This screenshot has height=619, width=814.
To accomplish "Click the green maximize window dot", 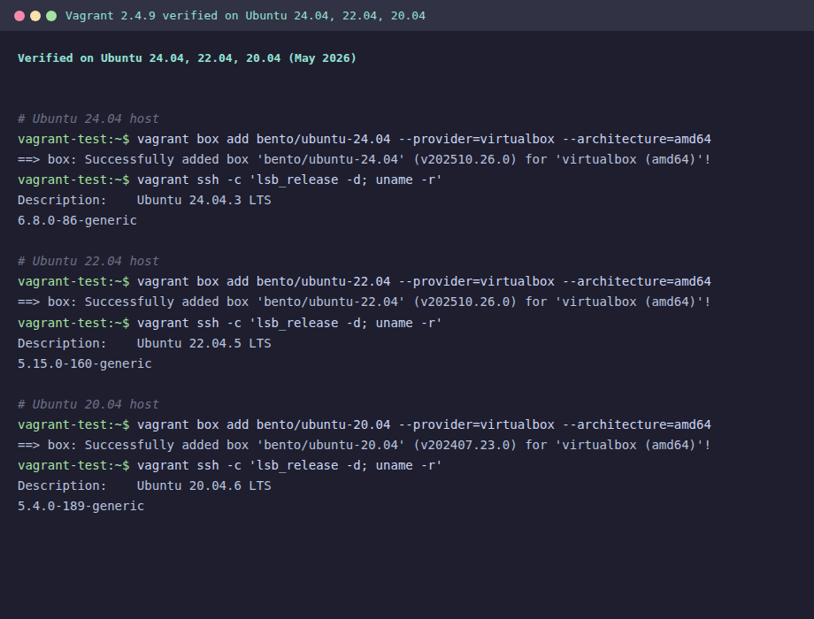I will pyautogui.click(x=51, y=16).
